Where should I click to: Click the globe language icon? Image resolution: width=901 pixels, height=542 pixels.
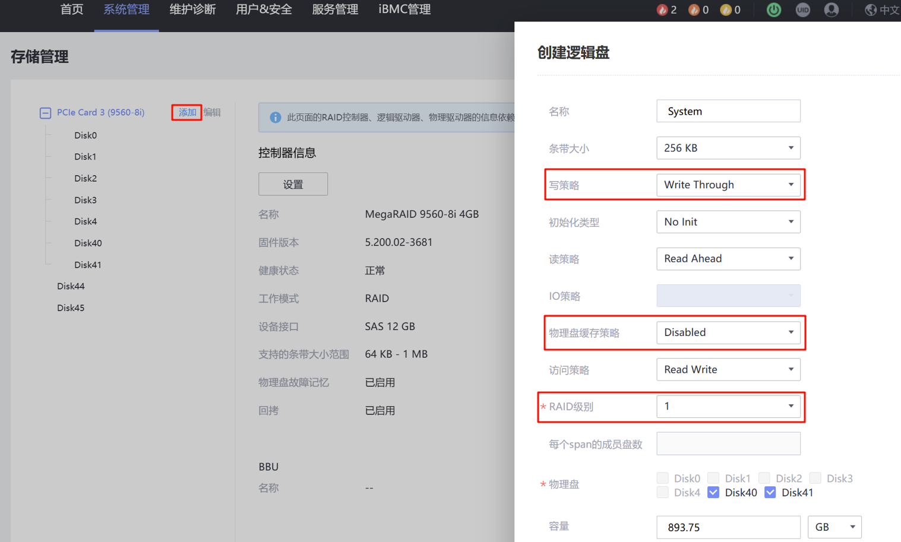coord(871,9)
